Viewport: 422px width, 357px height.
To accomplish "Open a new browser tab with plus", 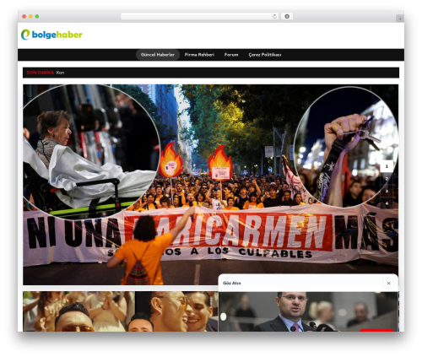I will click(x=400, y=19).
